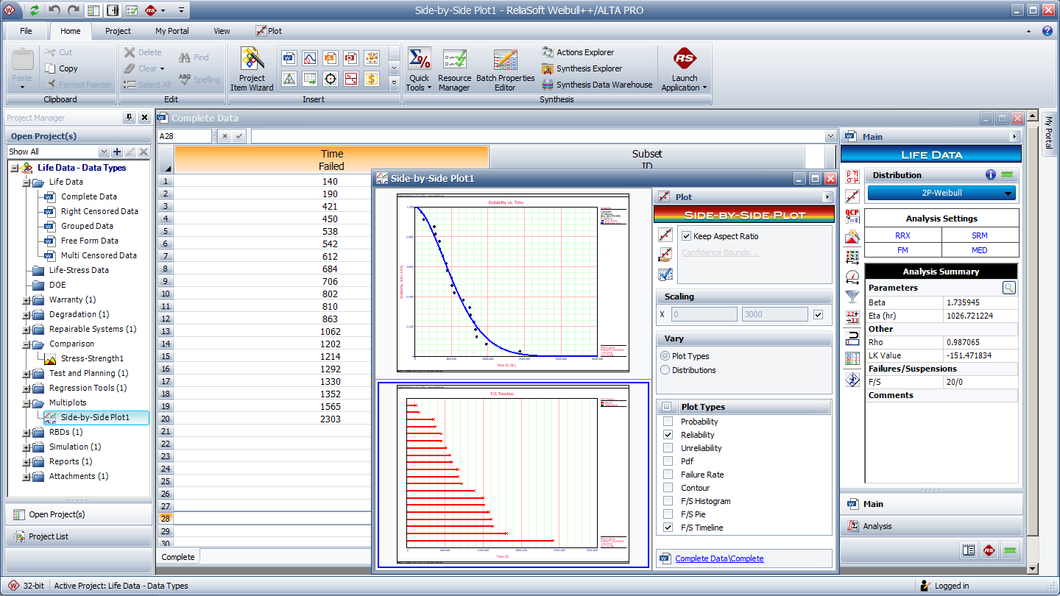
Task: Click the green color bar beside Distribution
Action: tap(1007, 175)
